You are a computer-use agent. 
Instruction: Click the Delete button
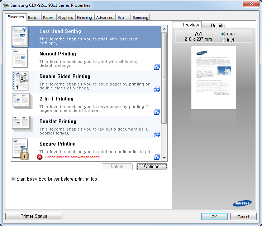pyautogui.click(x=117, y=167)
